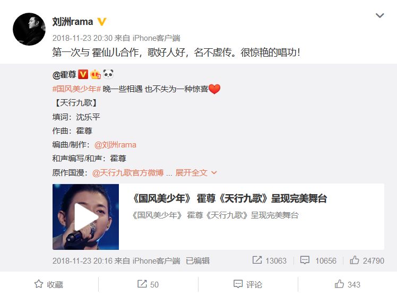Open the 评论 comment section
Image resolution: width=397 pixels, height=296 pixels.
pos(248,284)
